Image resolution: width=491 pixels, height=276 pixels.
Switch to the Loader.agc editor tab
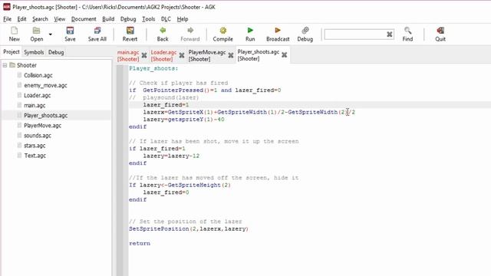point(163,55)
